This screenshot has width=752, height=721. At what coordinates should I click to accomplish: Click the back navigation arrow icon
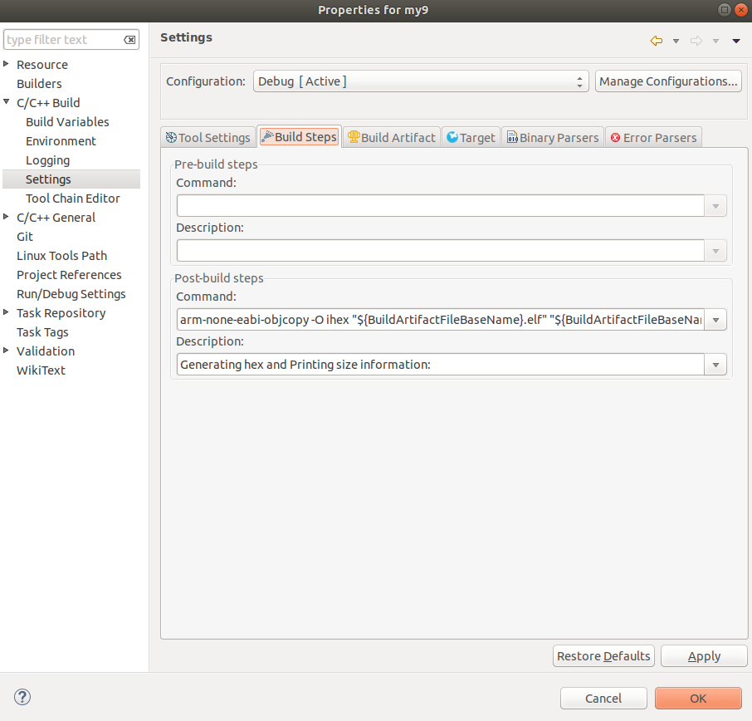pyautogui.click(x=656, y=41)
